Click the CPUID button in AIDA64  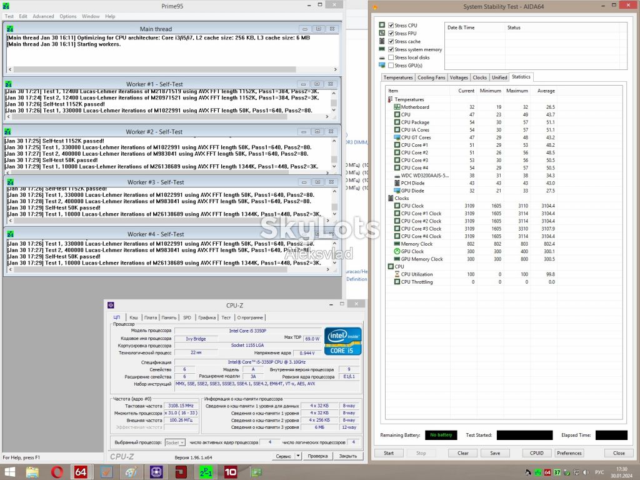(x=536, y=453)
